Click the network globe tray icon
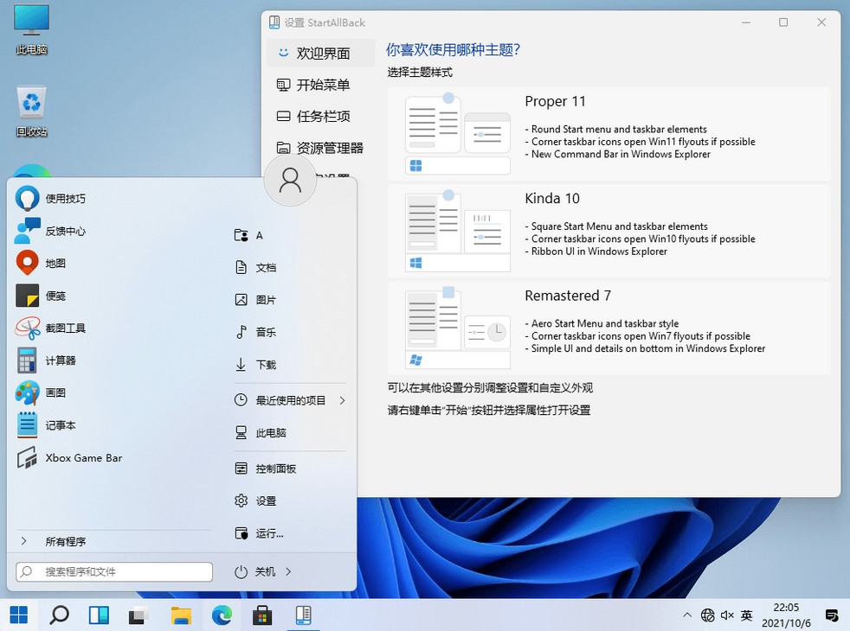 (707, 615)
